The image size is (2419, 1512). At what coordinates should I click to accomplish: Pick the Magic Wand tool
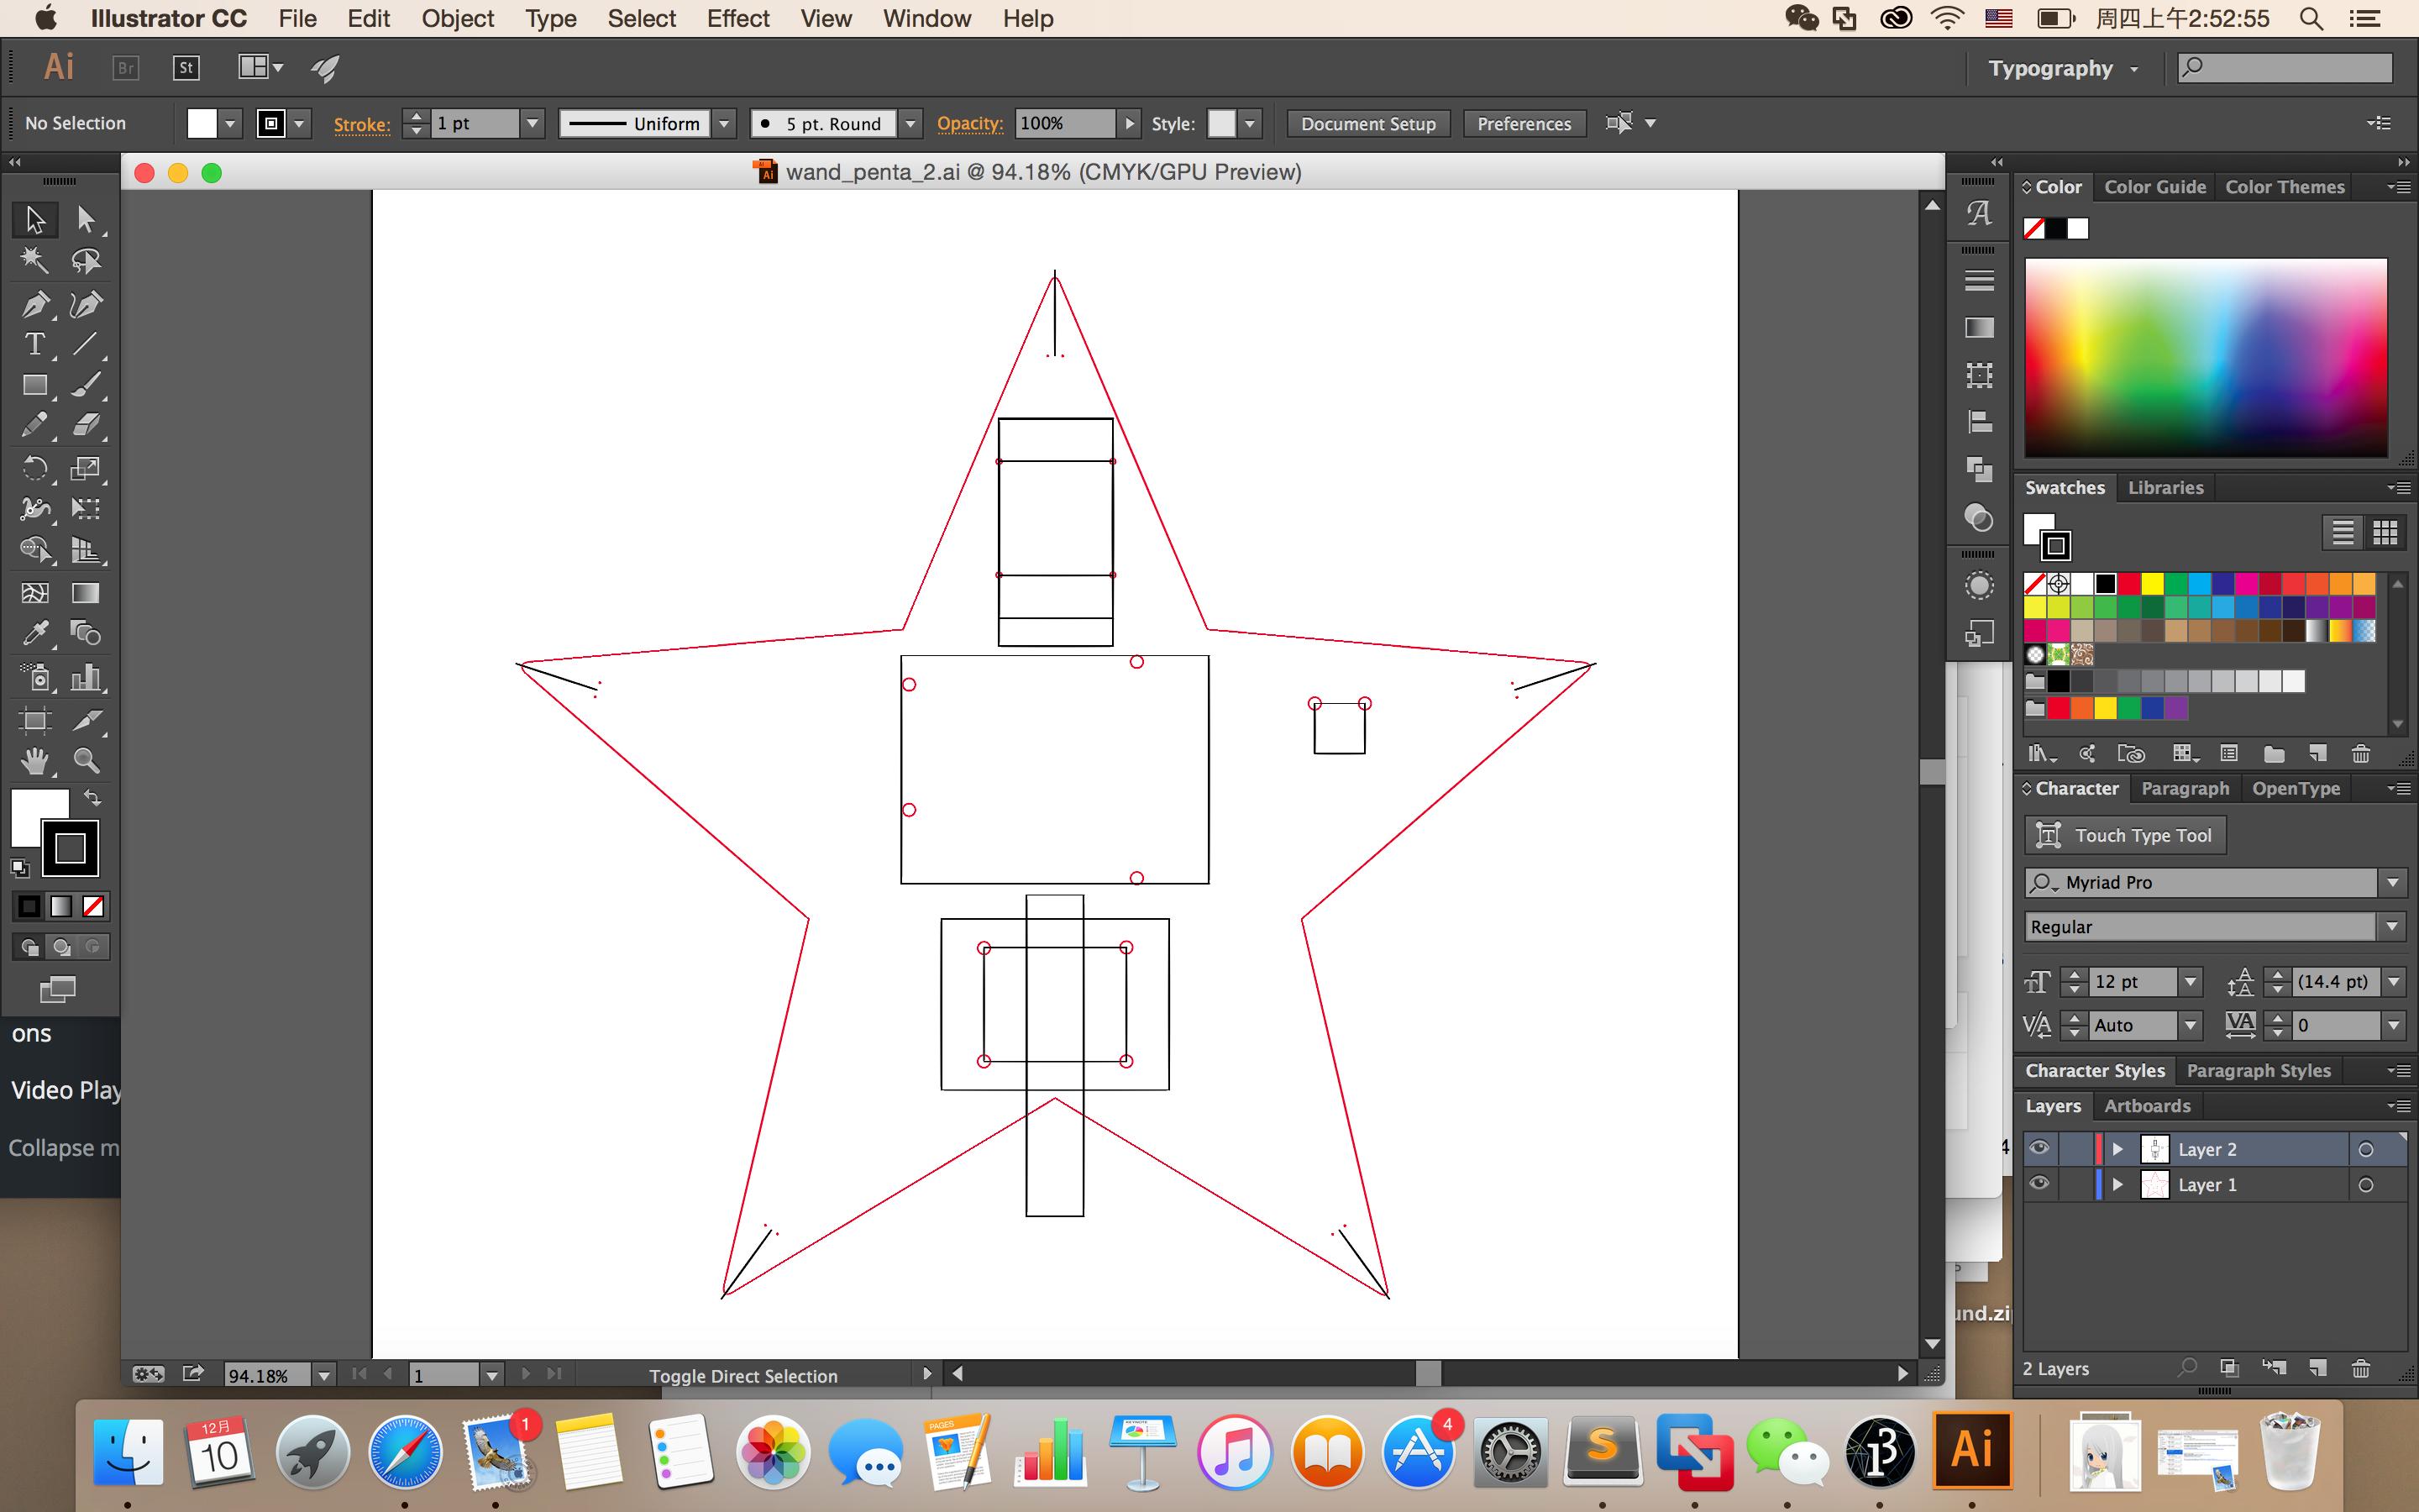(35, 261)
